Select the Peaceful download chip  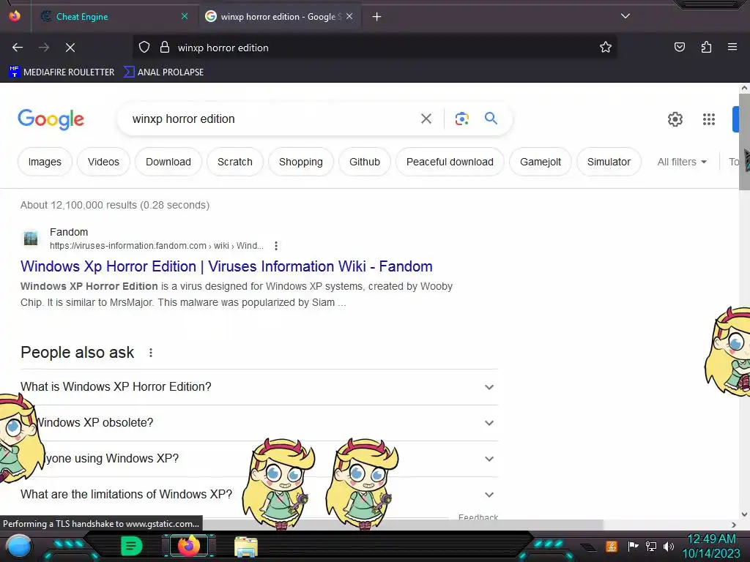point(450,162)
